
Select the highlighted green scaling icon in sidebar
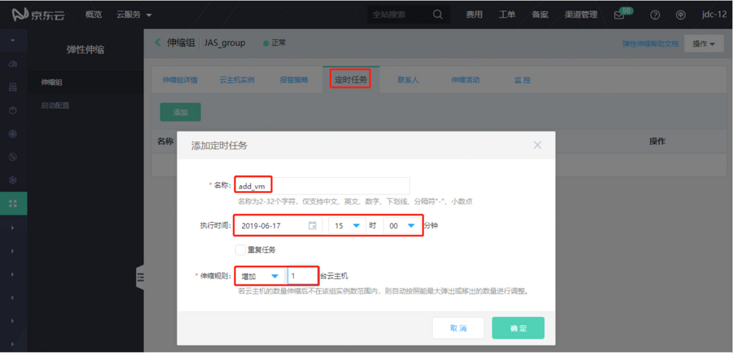pyautogui.click(x=13, y=203)
